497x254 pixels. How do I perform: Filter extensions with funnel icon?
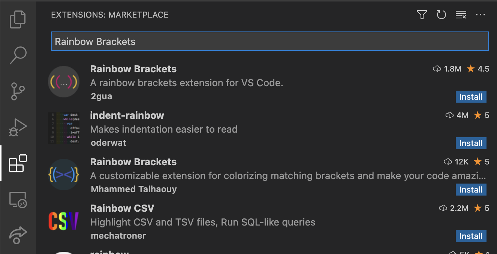click(x=422, y=15)
